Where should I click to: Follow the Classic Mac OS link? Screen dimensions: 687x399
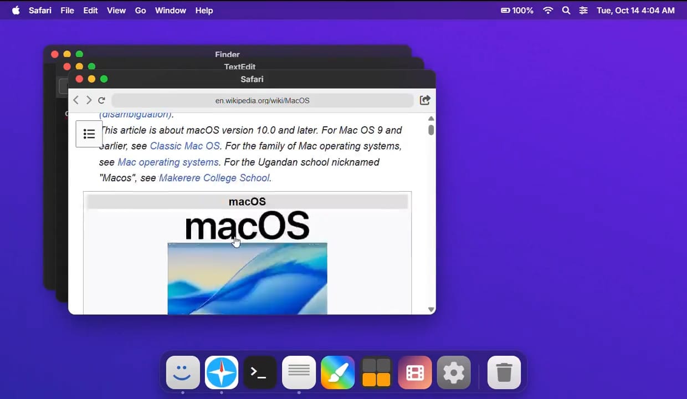(184, 146)
